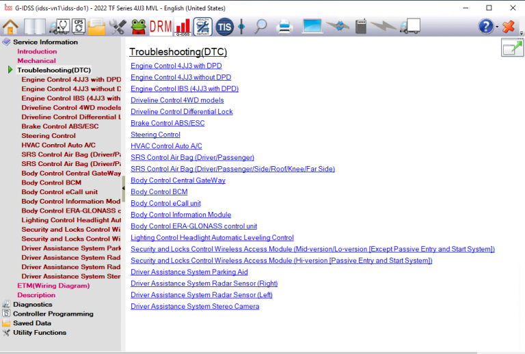
Task: Open the SRS Air Bag Side/Roof/Knee link
Action: (x=232, y=169)
